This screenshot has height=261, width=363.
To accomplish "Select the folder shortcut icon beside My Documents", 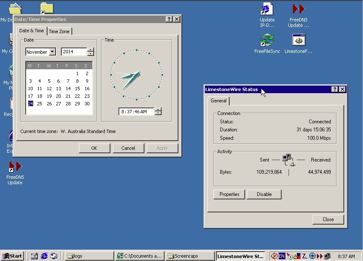I will (47, 8).
